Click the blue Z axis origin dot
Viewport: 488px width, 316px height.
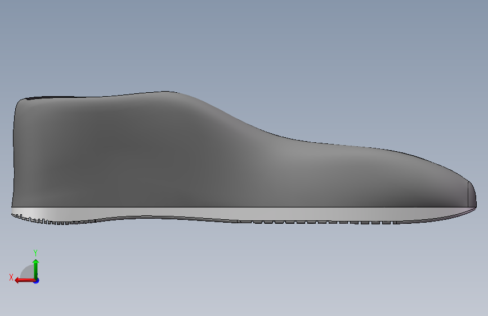pos(37,281)
